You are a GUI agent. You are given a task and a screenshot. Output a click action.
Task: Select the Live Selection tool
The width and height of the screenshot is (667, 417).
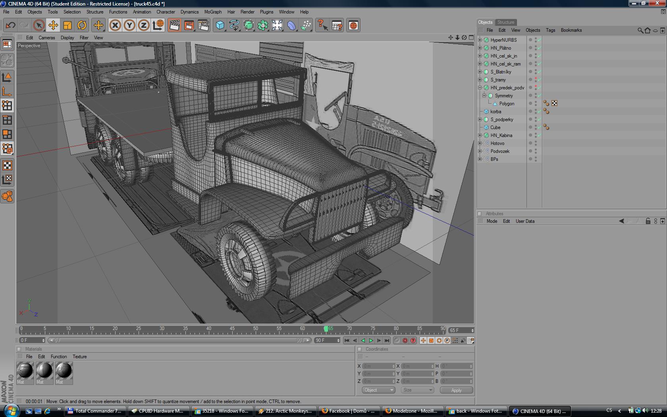pos(39,25)
